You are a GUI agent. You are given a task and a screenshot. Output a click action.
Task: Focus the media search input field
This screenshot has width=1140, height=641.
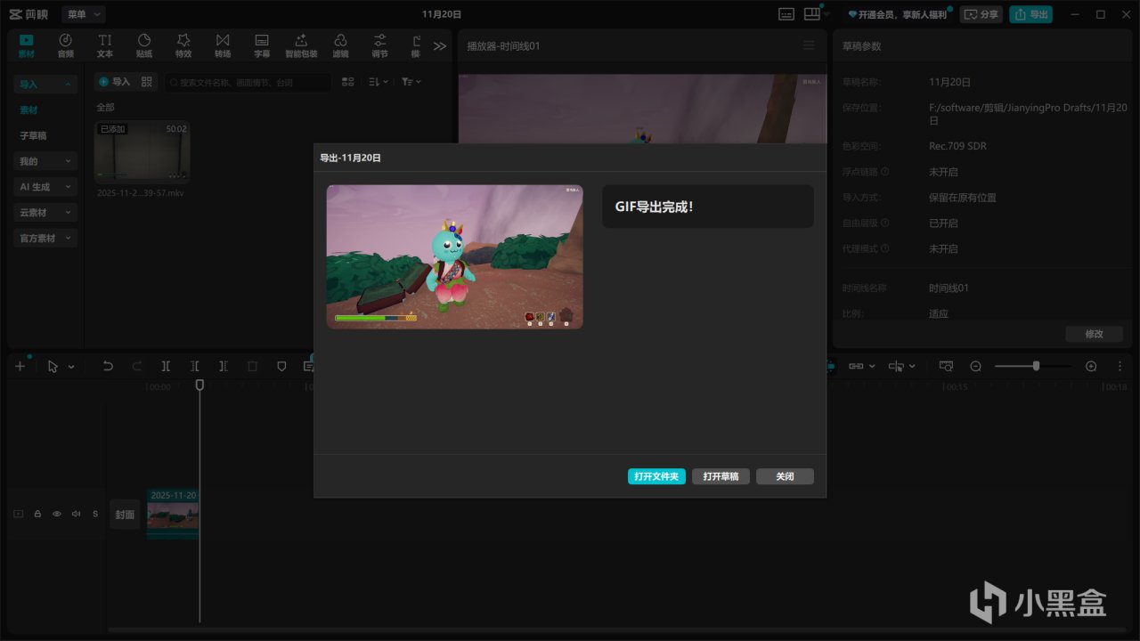tap(248, 82)
